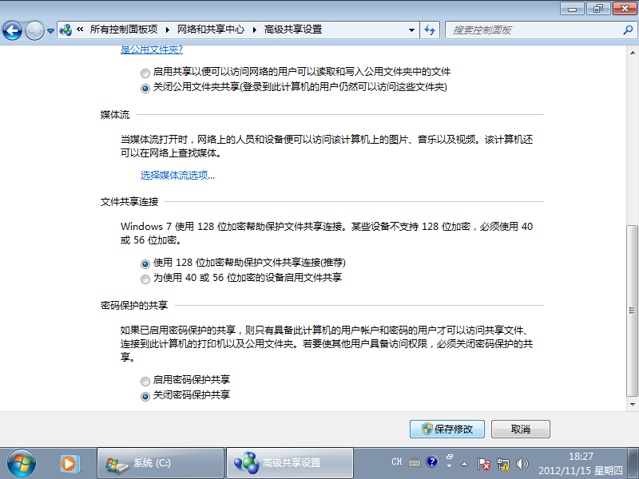This screenshot has height=479, width=639.
Task: Click the Show desktop strip
Action: point(633,463)
